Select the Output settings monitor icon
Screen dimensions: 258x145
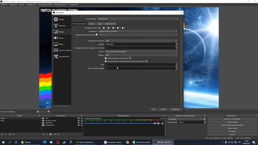point(56,31)
